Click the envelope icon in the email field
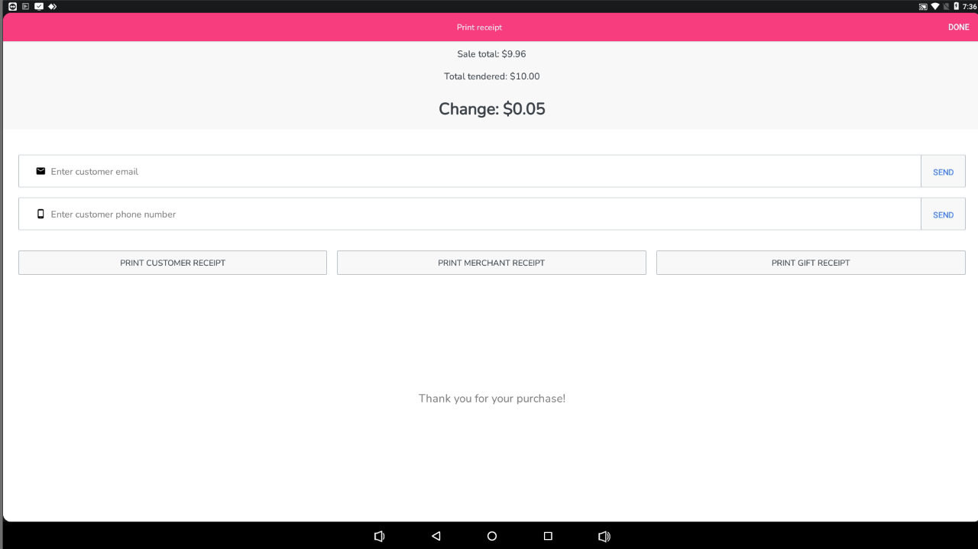Screen dimensions: 978x549 pyautogui.click(x=40, y=171)
